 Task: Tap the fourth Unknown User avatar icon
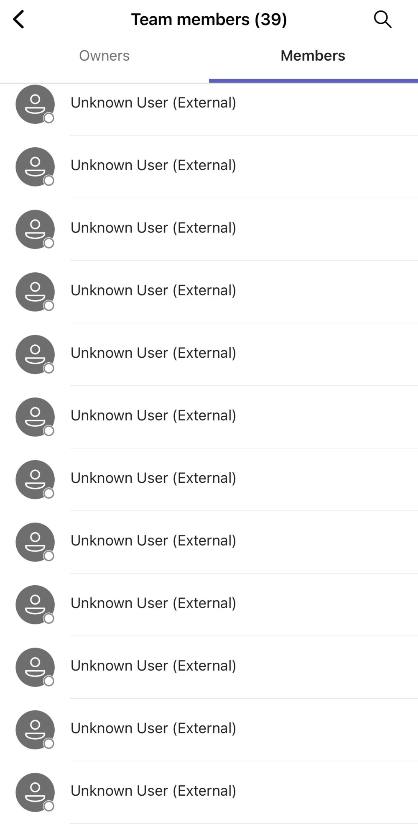(35, 292)
